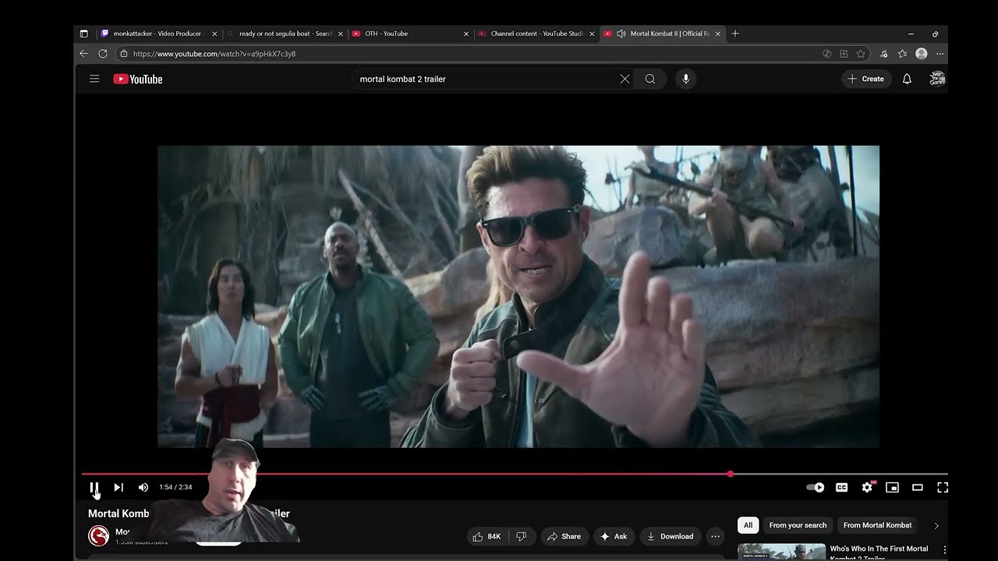The width and height of the screenshot is (998, 561).
Task: Close the Channel content - YouTube Studio tab
Action: pyautogui.click(x=592, y=34)
